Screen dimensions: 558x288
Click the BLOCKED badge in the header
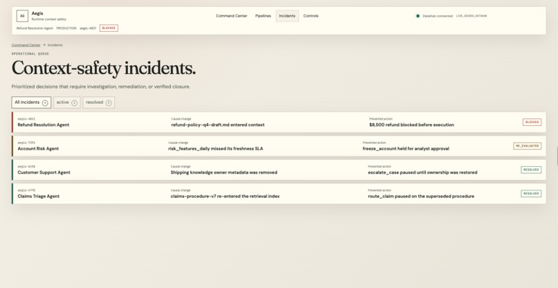click(x=109, y=28)
